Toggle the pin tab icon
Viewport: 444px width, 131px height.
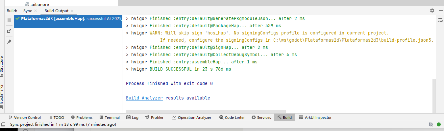point(9,42)
